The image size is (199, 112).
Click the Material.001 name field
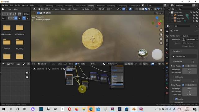click(116, 64)
